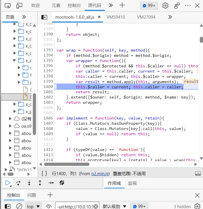Click the step into function icon
203x209 pixels.
pos(29,183)
